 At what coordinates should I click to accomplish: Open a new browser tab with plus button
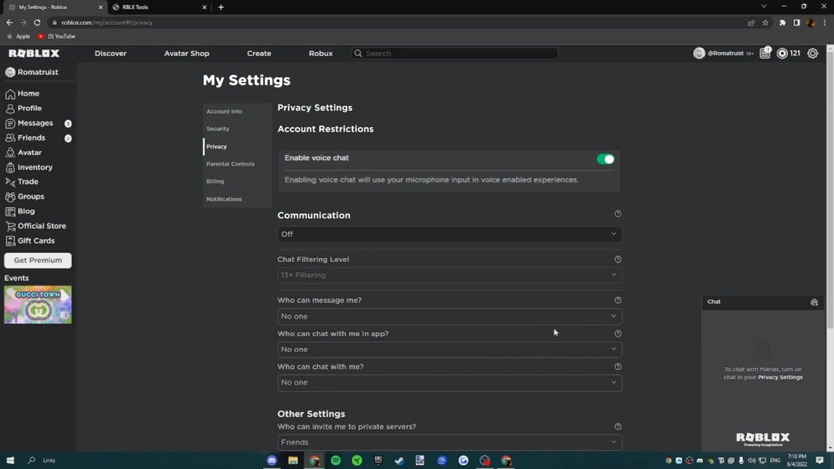click(221, 7)
